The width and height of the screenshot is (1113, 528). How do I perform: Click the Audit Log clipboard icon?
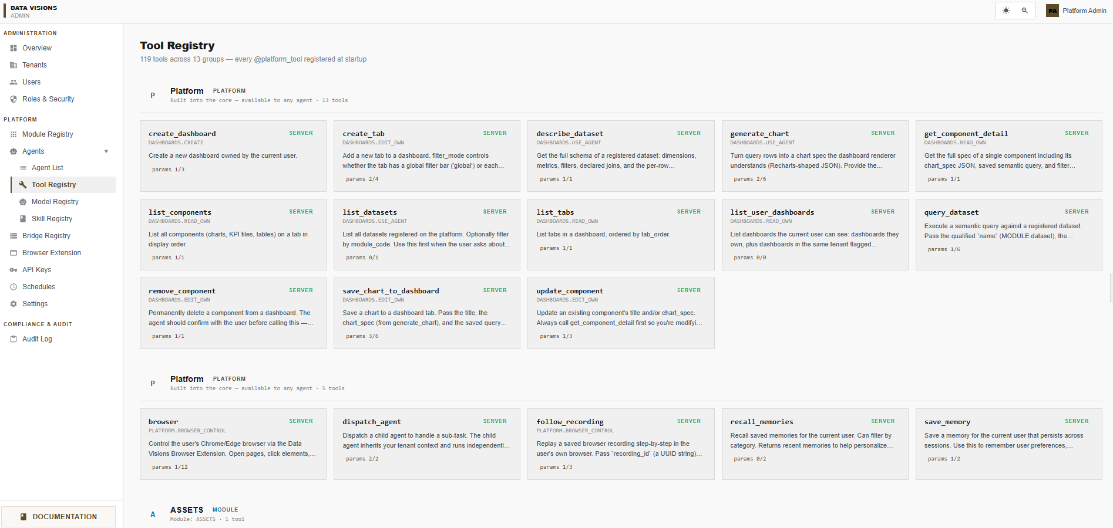coord(14,339)
